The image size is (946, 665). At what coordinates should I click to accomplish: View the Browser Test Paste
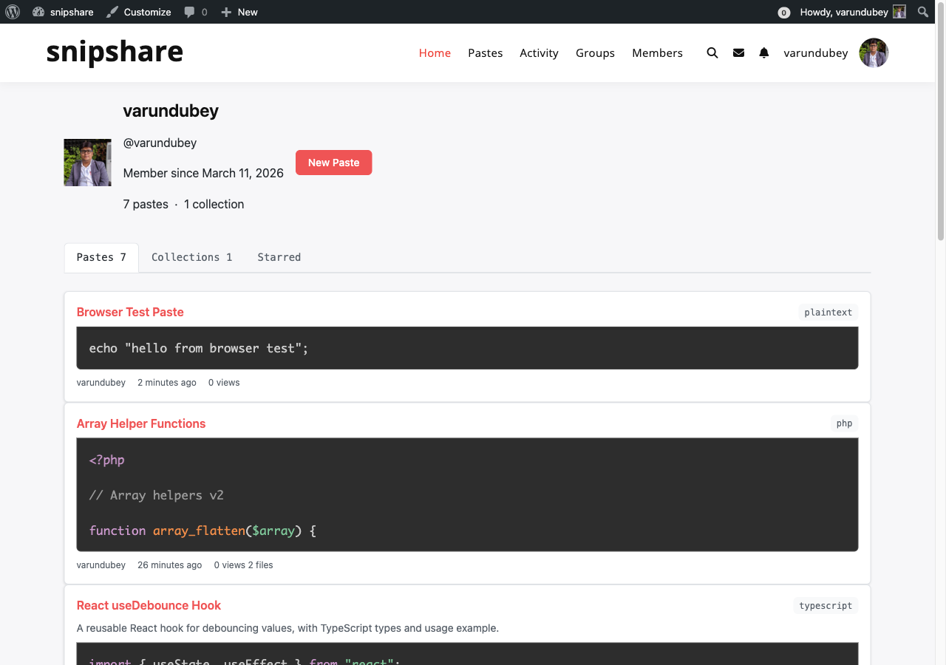pyautogui.click(x=130, y=312)
